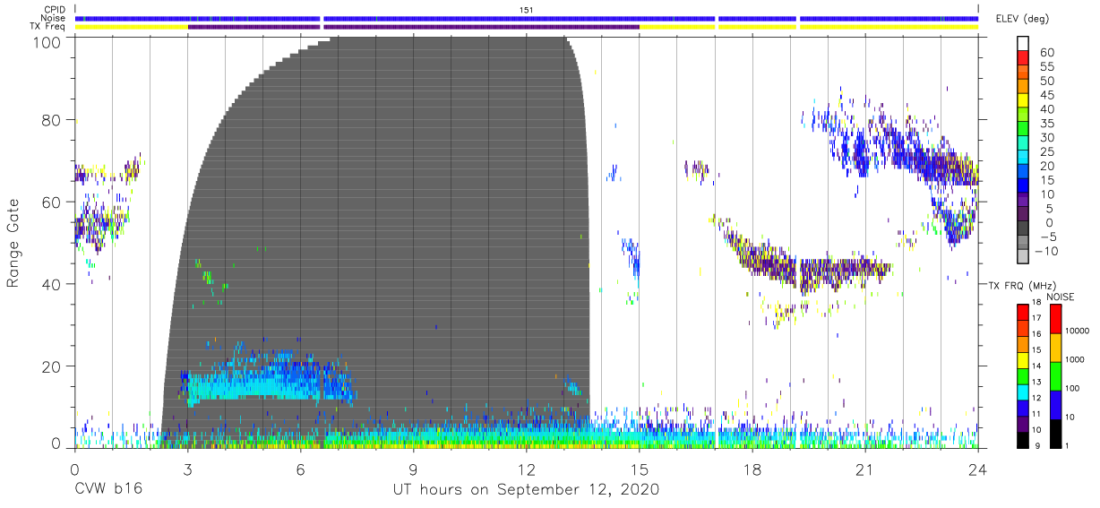Screen dimensions: 1100x508
Task: Pick the white top swatch of ELEV colorbar
Action: pyautogui.click(x=1022, y=45)
